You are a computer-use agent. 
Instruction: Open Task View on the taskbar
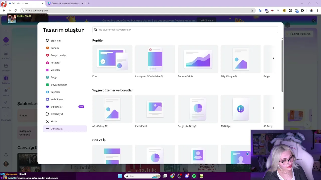(x=165, y=176)
